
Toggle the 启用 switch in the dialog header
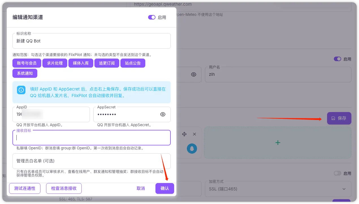coord(152,17)
